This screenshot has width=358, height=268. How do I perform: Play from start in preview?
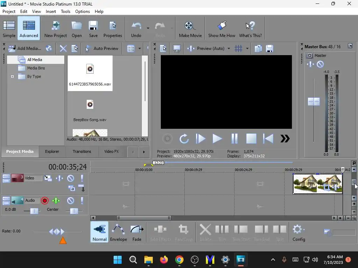[x=200, y=139]
